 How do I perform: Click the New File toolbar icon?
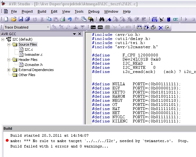tap(6, 19)
